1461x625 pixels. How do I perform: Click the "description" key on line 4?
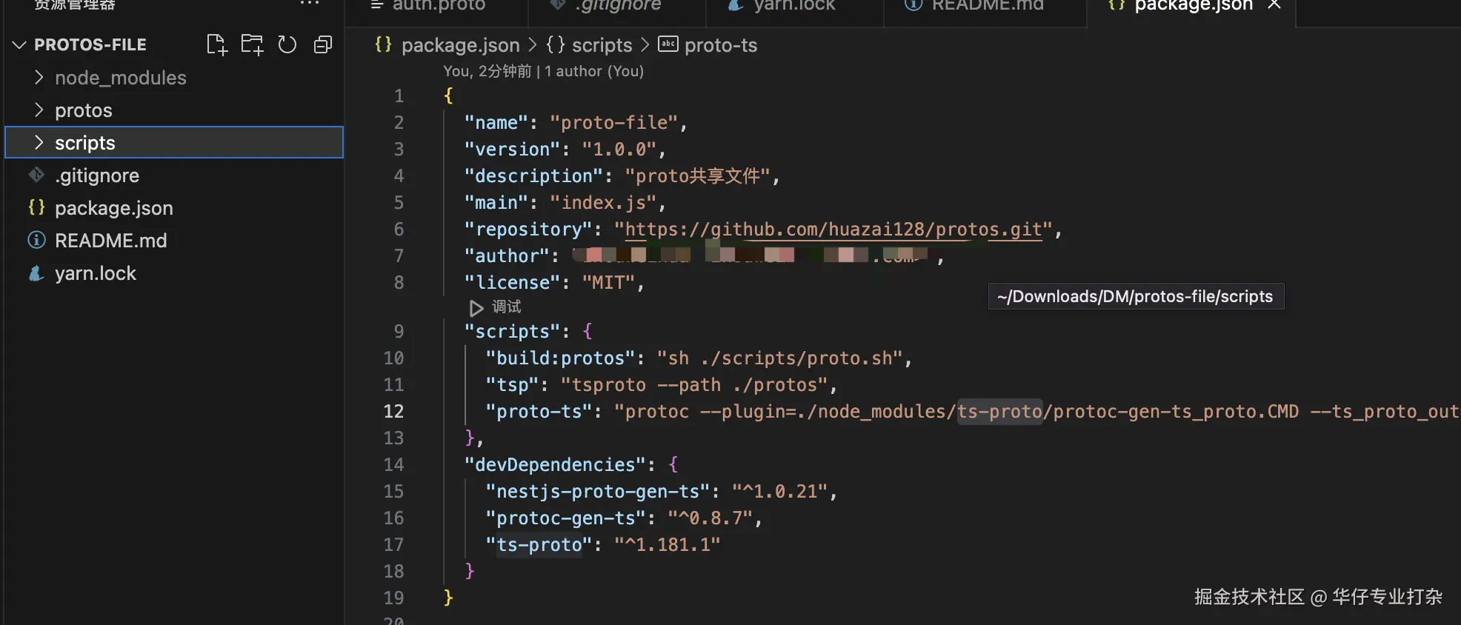point(533,176)
